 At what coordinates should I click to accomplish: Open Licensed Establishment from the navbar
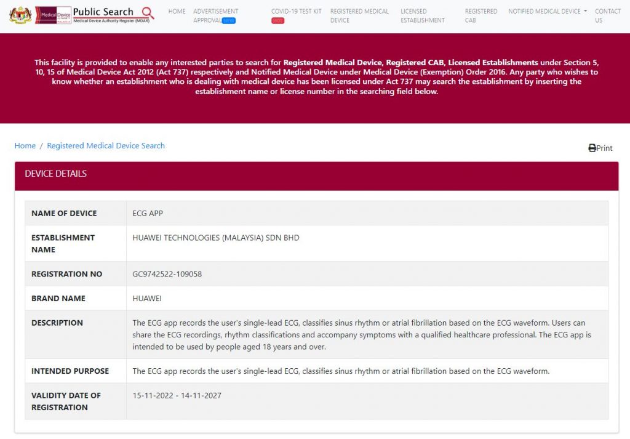click(x=422, y=15)
